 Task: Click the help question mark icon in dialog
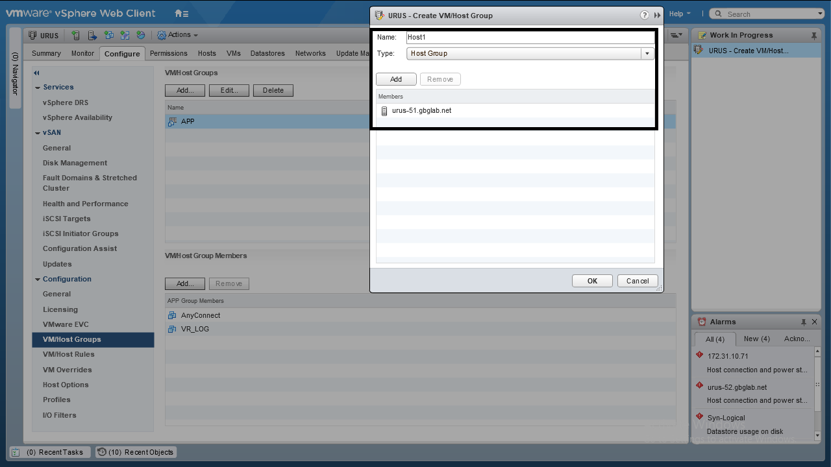(644, 15)
